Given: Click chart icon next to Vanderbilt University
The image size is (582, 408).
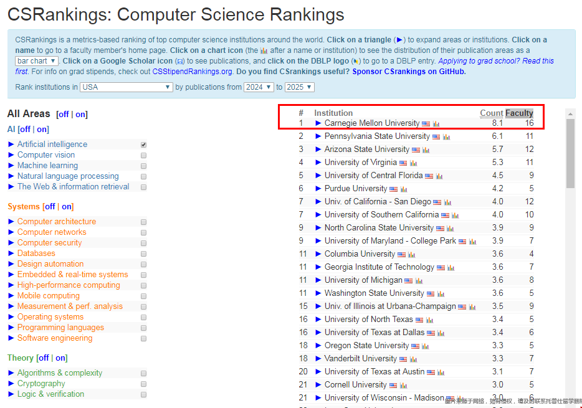Looking at the screenshot, I should [413, 359].
